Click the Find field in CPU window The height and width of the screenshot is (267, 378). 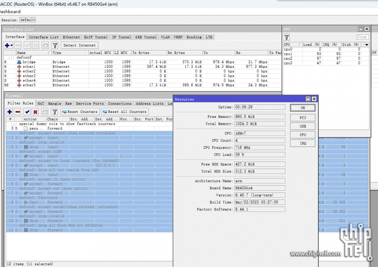coord(362,37)
